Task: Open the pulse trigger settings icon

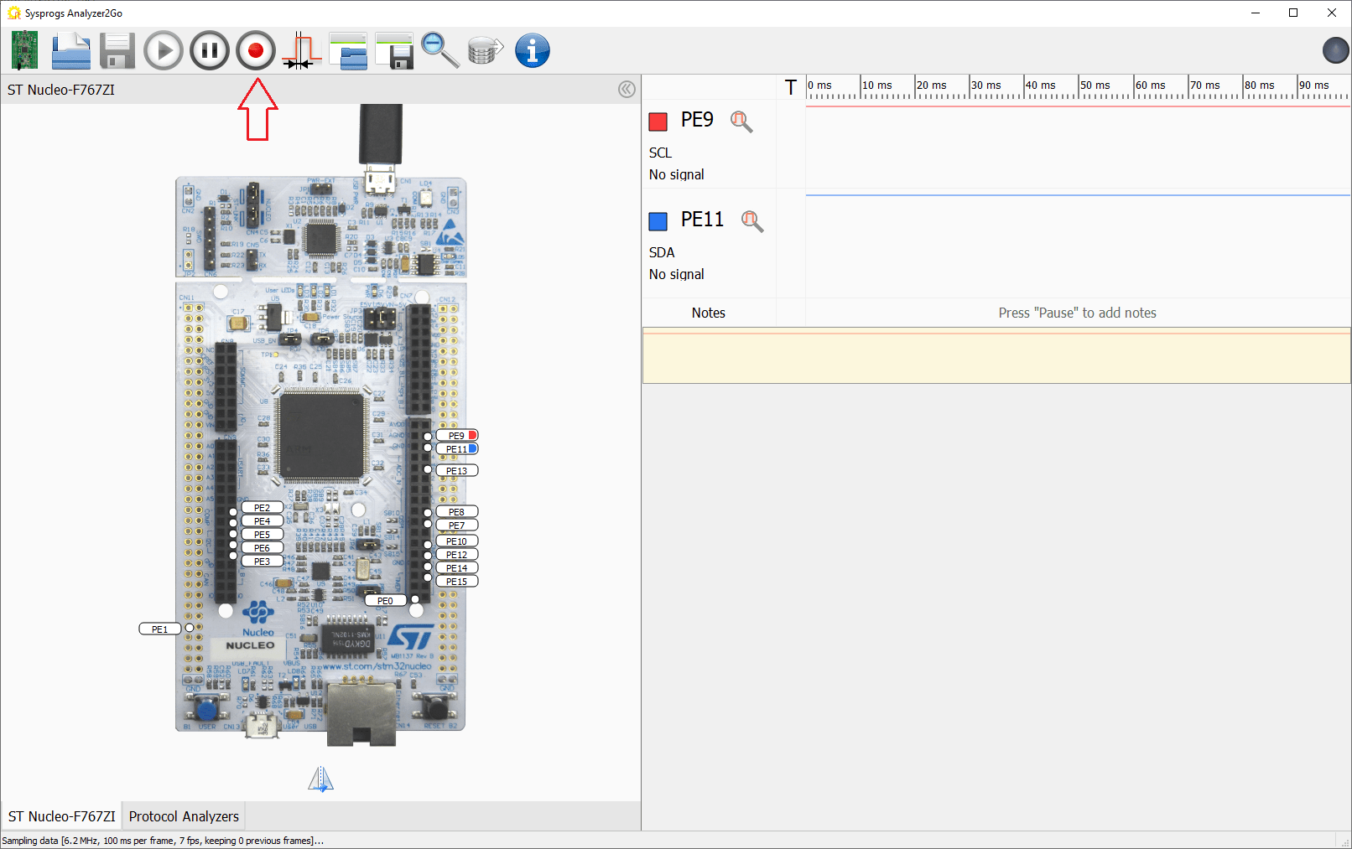Action: [x=302, y=50]
